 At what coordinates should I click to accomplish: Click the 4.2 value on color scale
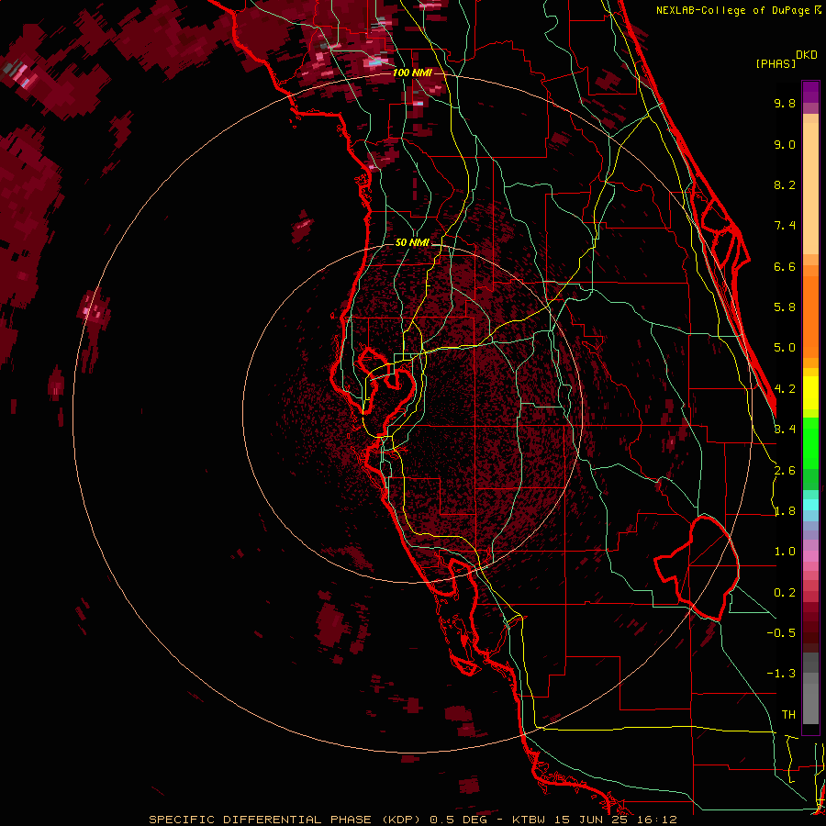coord(785,389)
